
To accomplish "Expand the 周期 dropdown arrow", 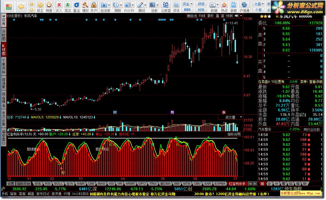I will pos(121,5).
